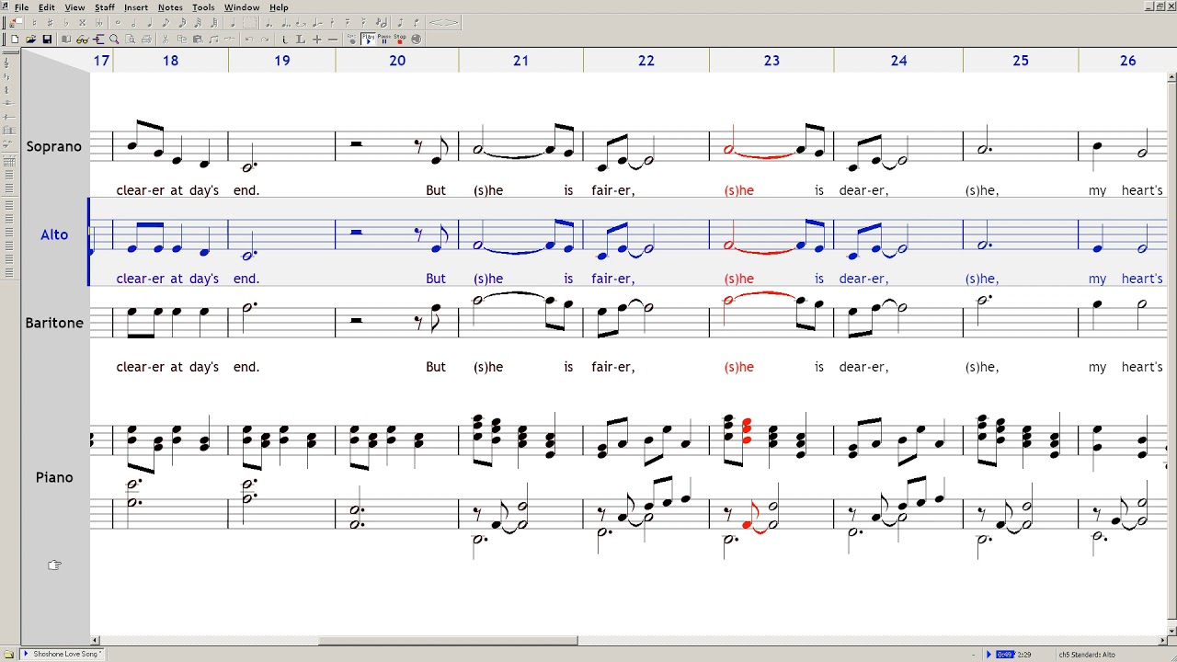
Task: Insert a treble clef from side toolbar
Action: pyautogui.click(x=6, y=63)
